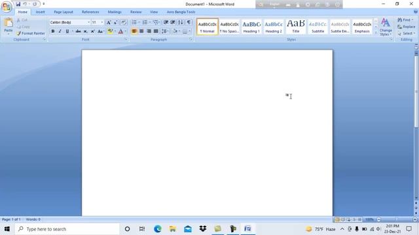The width and height of the screenshot is (419, 235).
Task: Click the Numbering list icon
Action: (145, 22)
